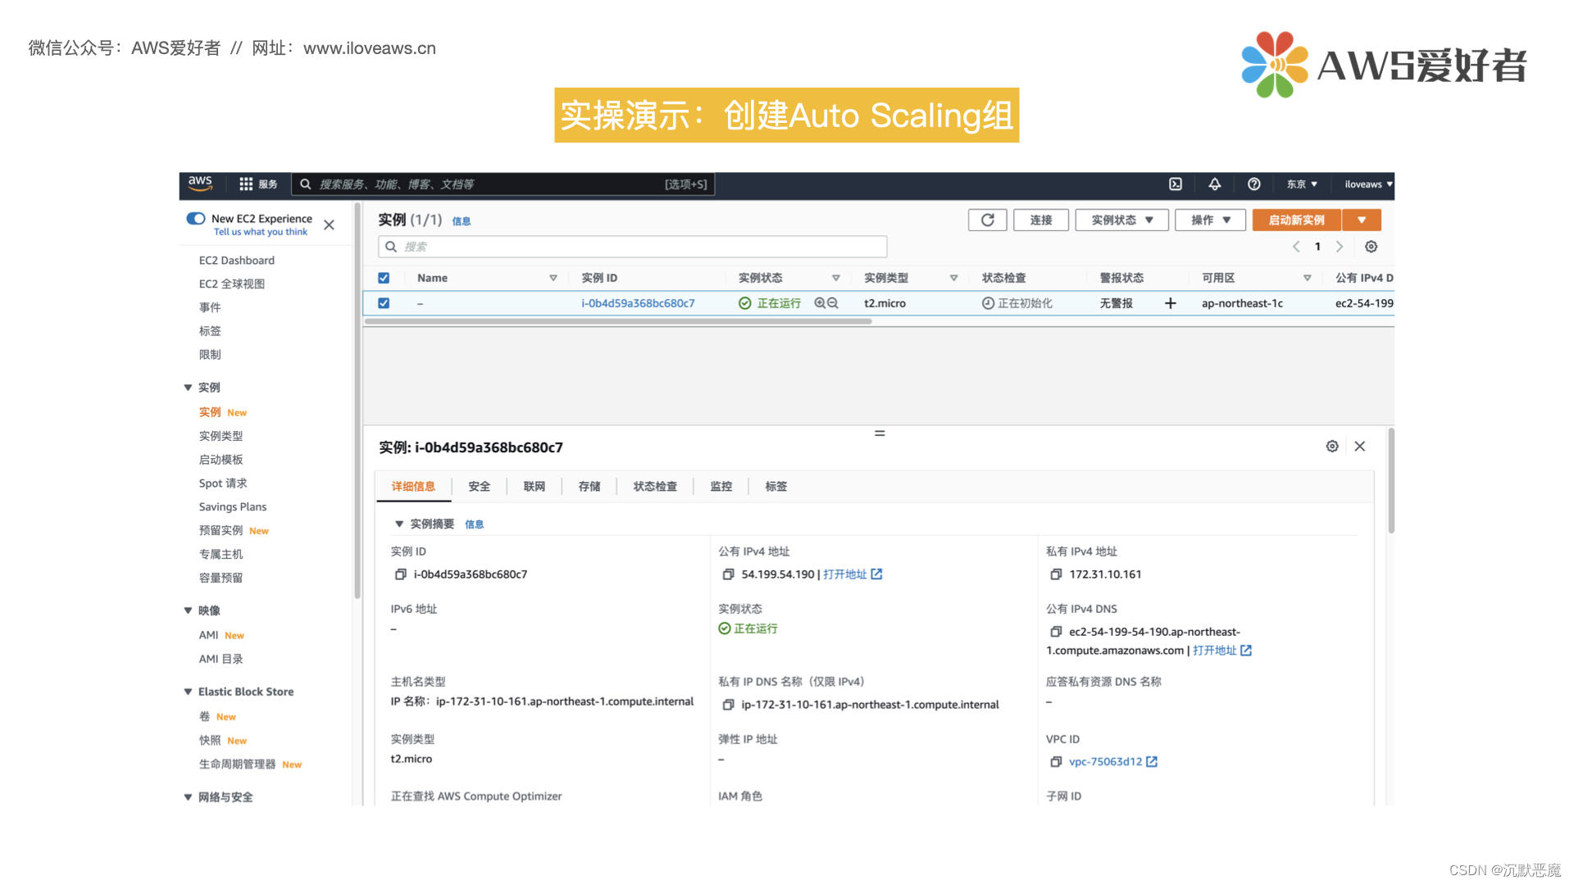Copy private IPv4 address 172.31.10.161
This screenshot has width=1574, height=885.
(x=1056, y=574)
